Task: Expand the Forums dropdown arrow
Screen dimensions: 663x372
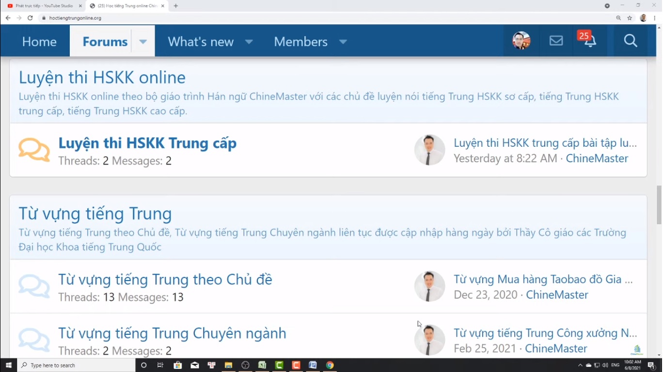Action: 143,42
